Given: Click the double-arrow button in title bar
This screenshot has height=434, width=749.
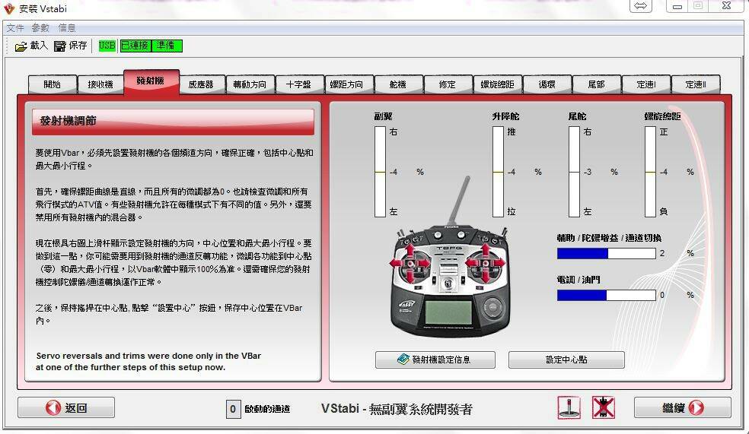Looking at the screenshot, I should (x=641, y=6).
